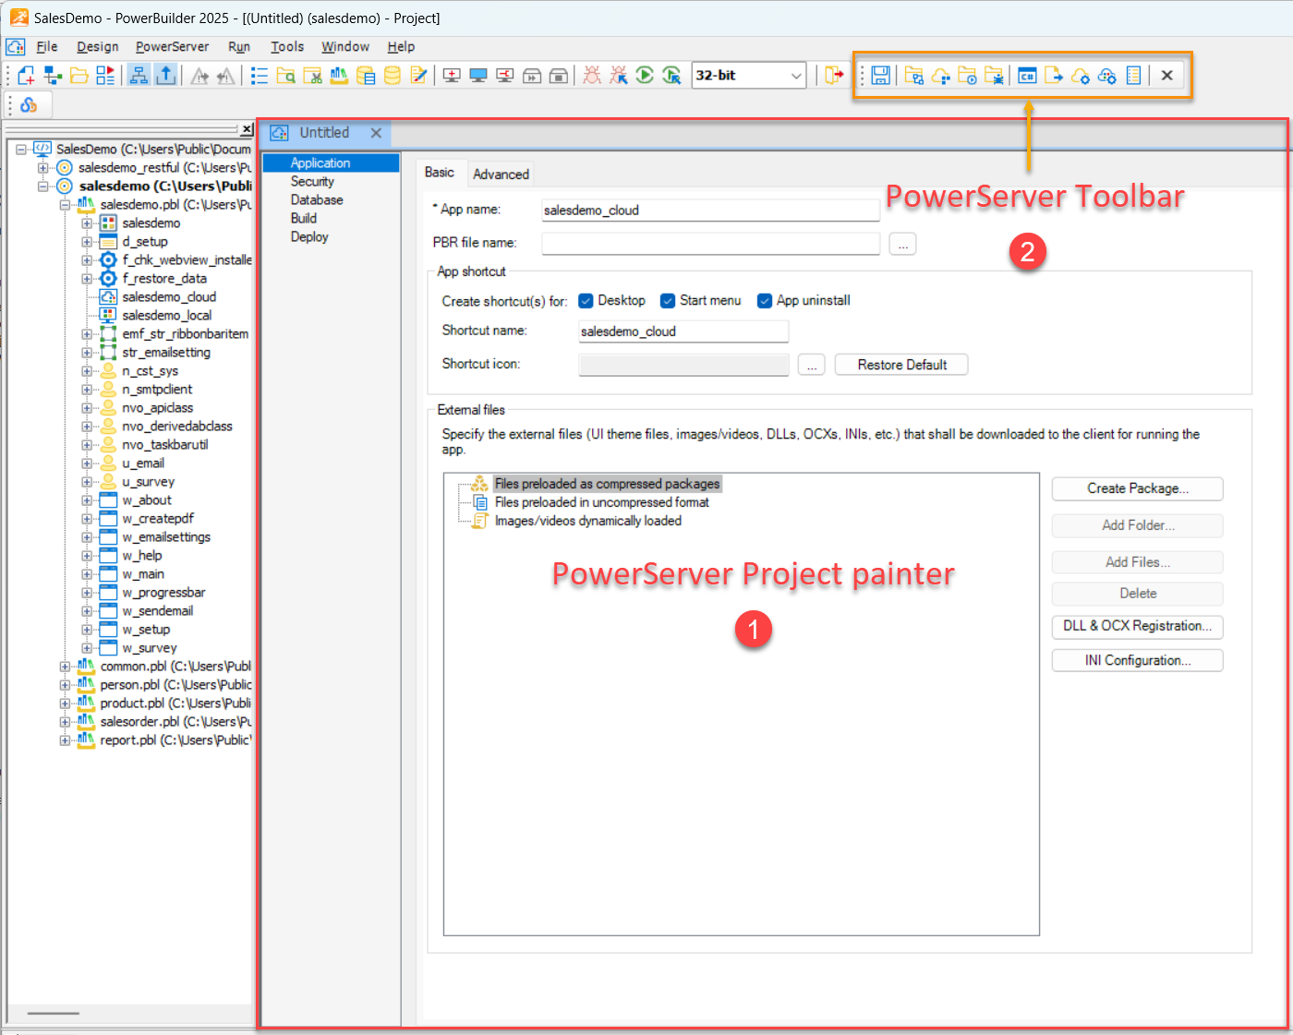Toggle the Start menu shortcut checkbox

click(668, 301)
